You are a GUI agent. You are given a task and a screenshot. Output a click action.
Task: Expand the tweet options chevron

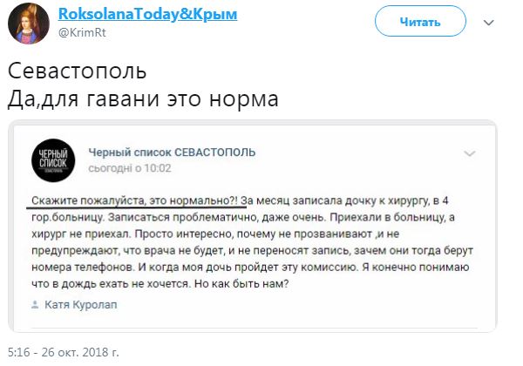[489, 23]
